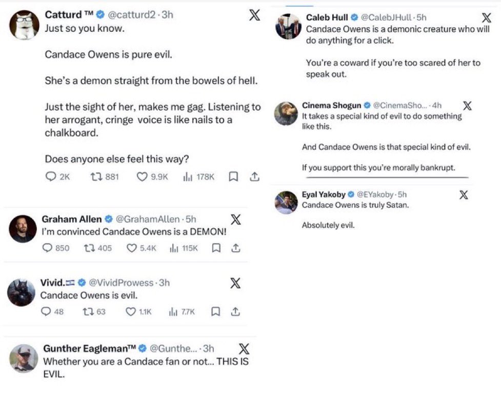Like the Vivid tweet
The width and height of the screenshot is (501, 395).
click(131, 311)
